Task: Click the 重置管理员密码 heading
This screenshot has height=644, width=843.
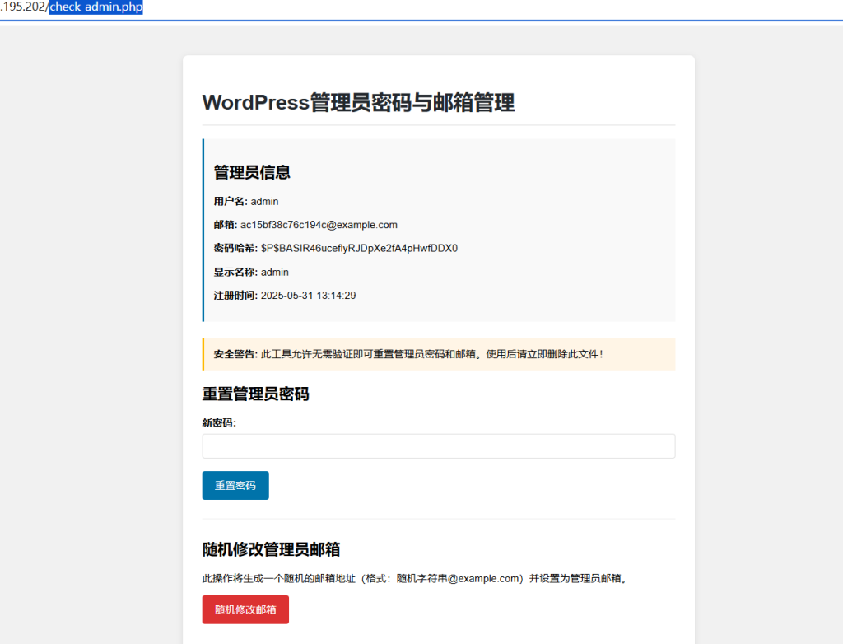Action: pos(255,394)
